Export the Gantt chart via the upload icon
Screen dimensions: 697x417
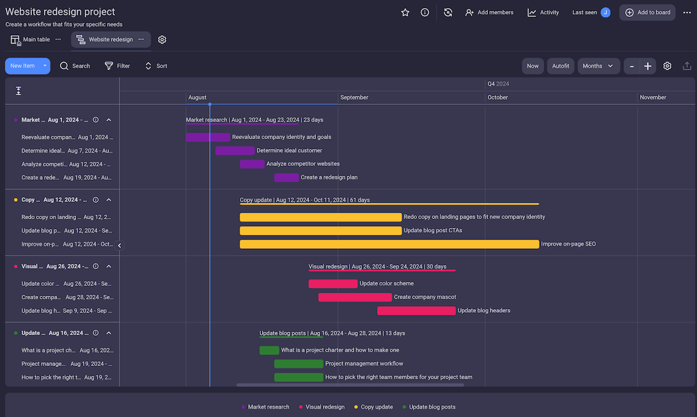(687, 66)
